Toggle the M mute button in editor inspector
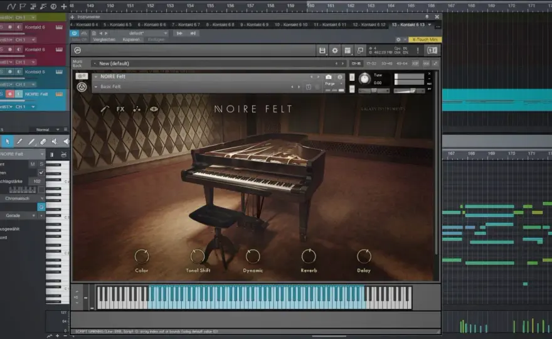 [x=33, y=164]
